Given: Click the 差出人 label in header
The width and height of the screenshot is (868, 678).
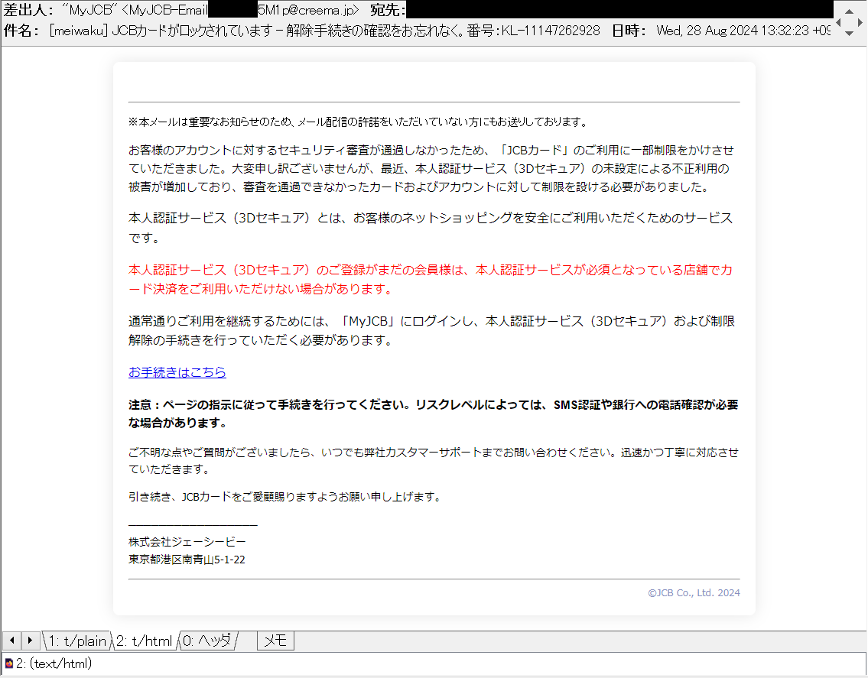Looking at the screenshot, I should pyautogui.click(x=28, y=10).
